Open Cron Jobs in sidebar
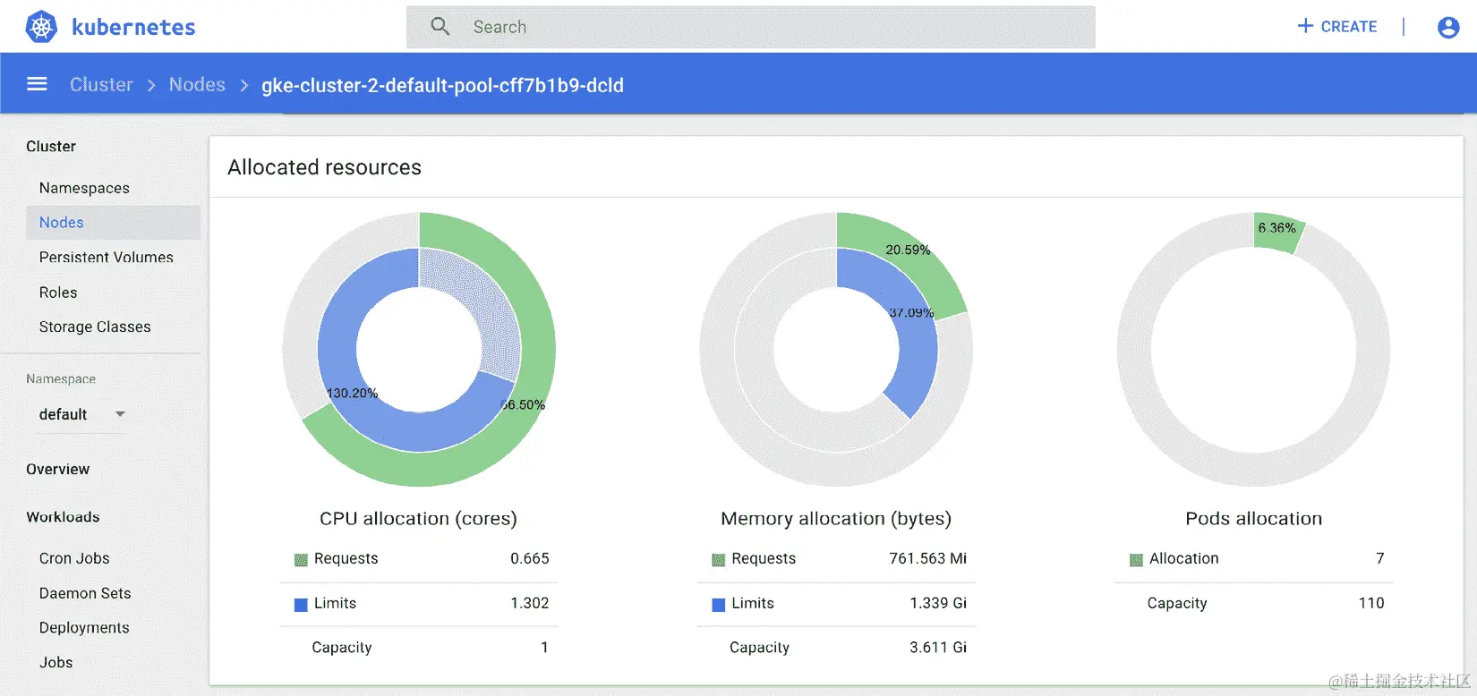 [x=74, y=558]
